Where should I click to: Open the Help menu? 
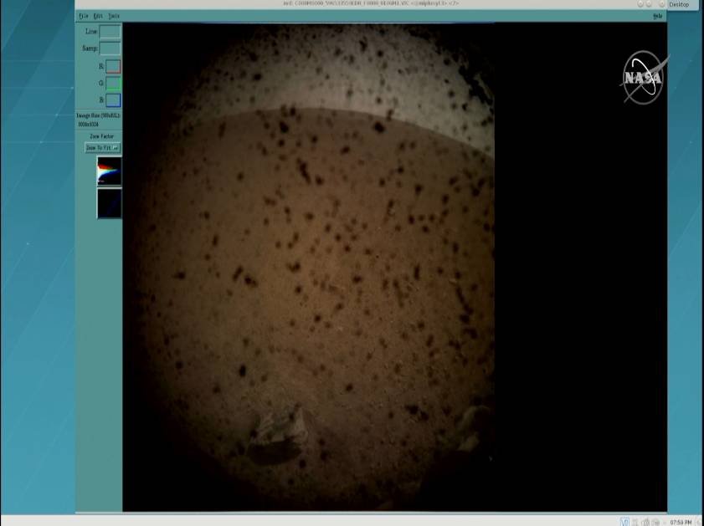tap(657, 16)
